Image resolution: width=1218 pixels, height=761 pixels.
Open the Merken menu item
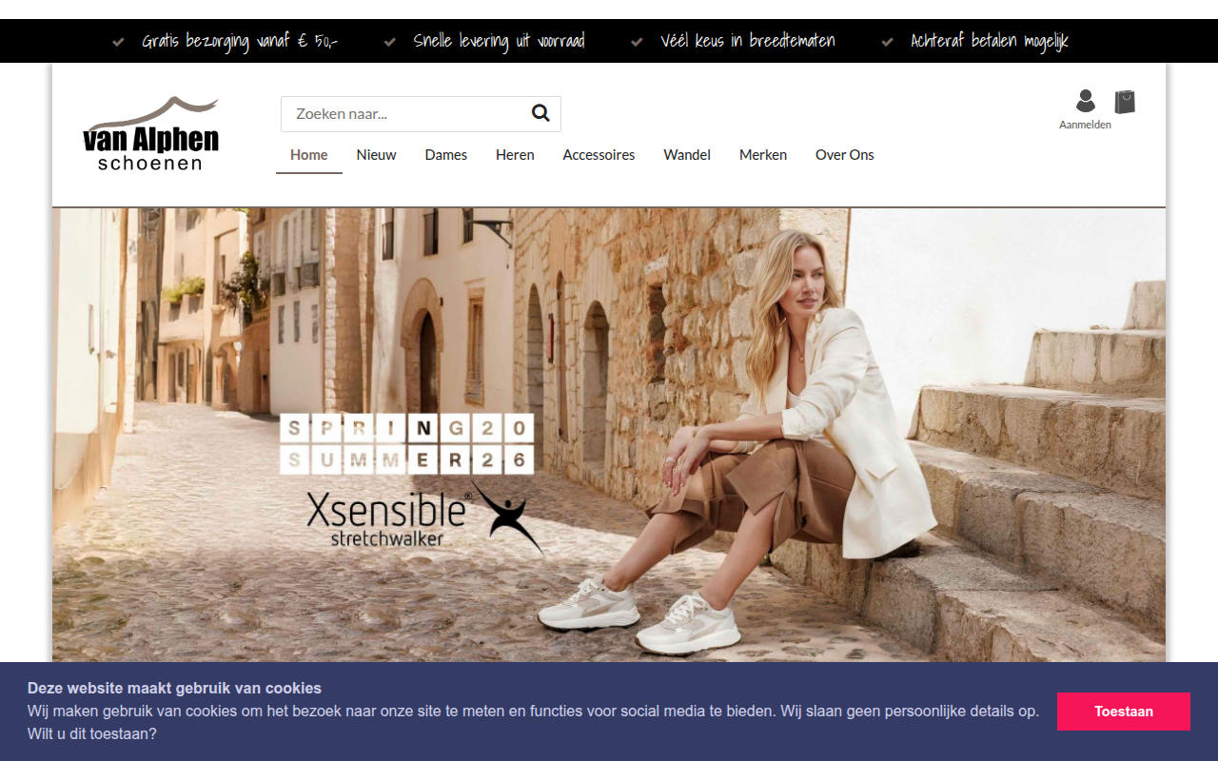(x=763, y=155)
